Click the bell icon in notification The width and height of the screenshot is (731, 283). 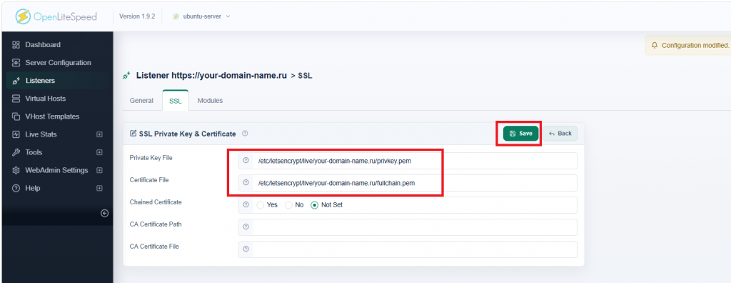coord(655,45)
